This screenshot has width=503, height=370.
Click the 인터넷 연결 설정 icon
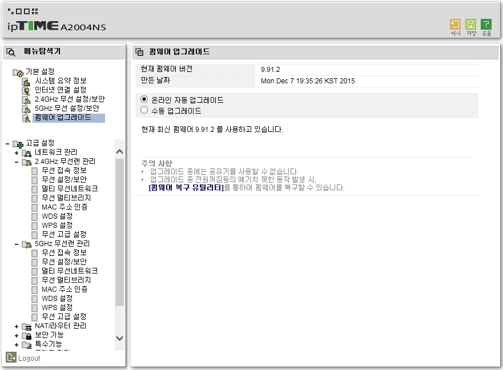pos(26,91)
